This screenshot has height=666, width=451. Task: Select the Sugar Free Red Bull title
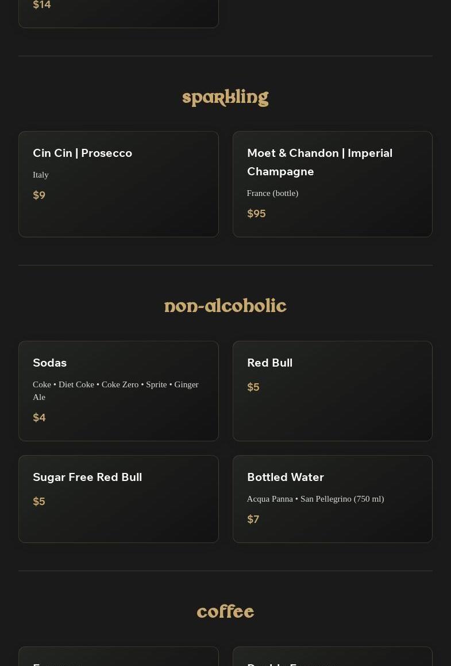click(87, 477)
